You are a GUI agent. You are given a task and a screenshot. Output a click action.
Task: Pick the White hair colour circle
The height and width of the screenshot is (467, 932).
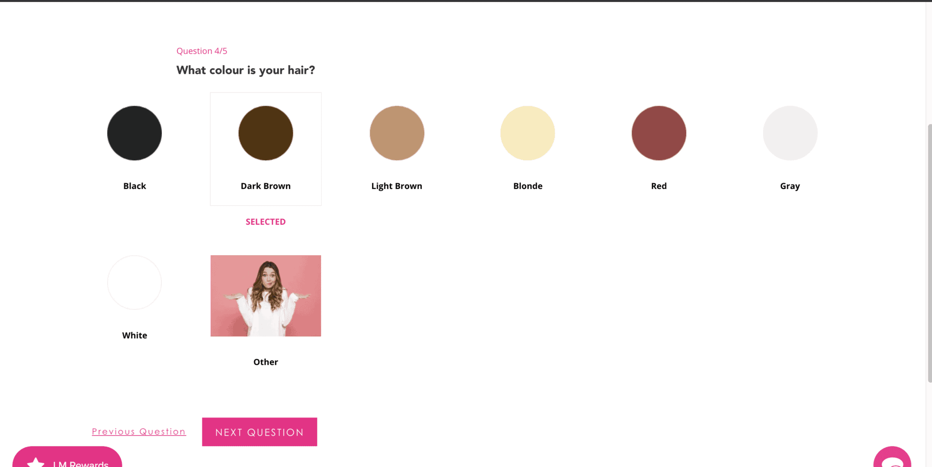coord(135,283)
